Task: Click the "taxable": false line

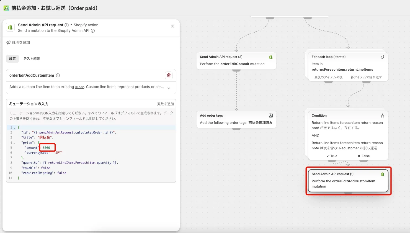Action: (x=37, y=168)
